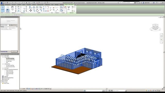The height and width of the screenshot is (93, 165).
Task: Open the Properties palette ribbon button
Action: 7,10
